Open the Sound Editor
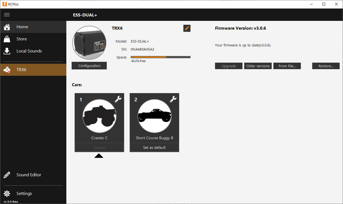This screenshot has height=204, width=343. (x=33, y=175)
